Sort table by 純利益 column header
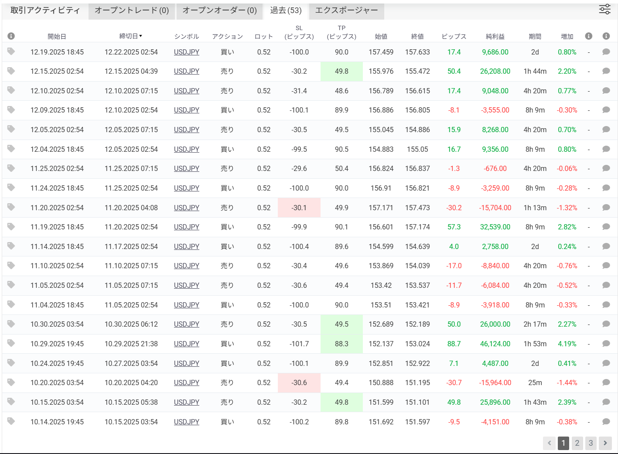 click(x=495, y=37)
